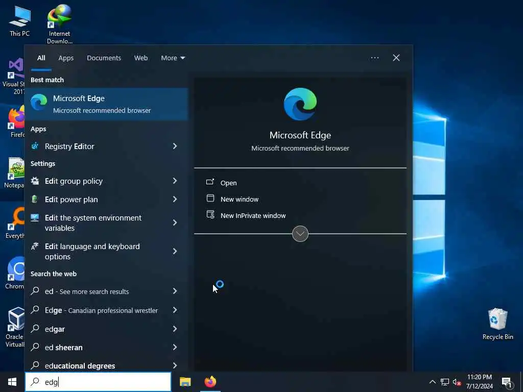Choose New window for Edge

tap(240, 199)
